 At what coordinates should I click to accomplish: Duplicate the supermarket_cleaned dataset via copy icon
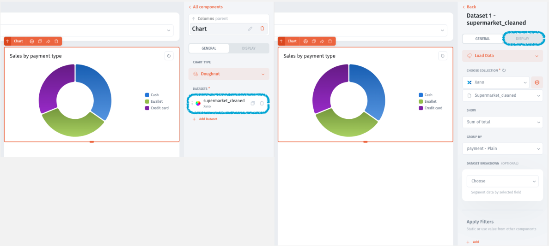pos(253,103)
